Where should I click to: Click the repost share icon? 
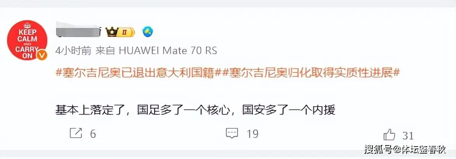click(x=76, y=133)
